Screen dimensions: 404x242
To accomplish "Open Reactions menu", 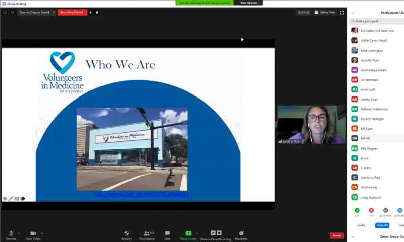I will [x=241, y=235].
